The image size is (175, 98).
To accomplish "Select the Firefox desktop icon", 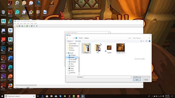I will coord(10,86).
